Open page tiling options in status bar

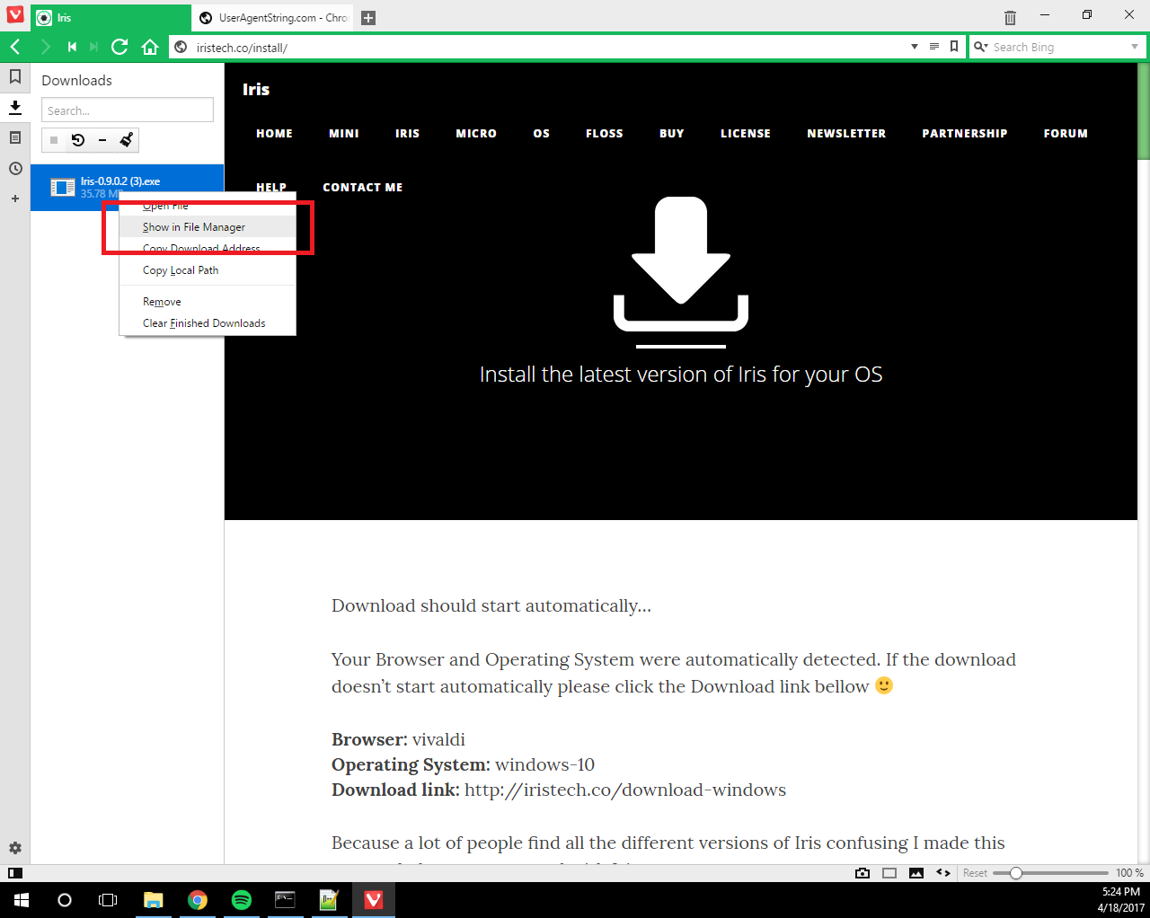click(x=889, y=873)
